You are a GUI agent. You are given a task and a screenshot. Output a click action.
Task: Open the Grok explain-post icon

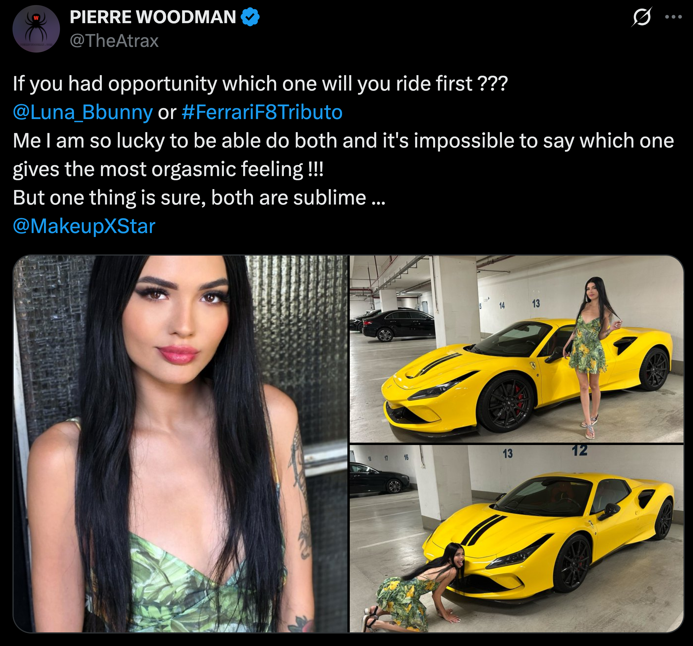(641, 17)
